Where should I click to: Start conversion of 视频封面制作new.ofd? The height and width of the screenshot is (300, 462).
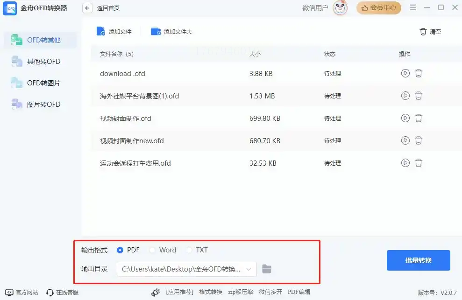tap(405, 140)
